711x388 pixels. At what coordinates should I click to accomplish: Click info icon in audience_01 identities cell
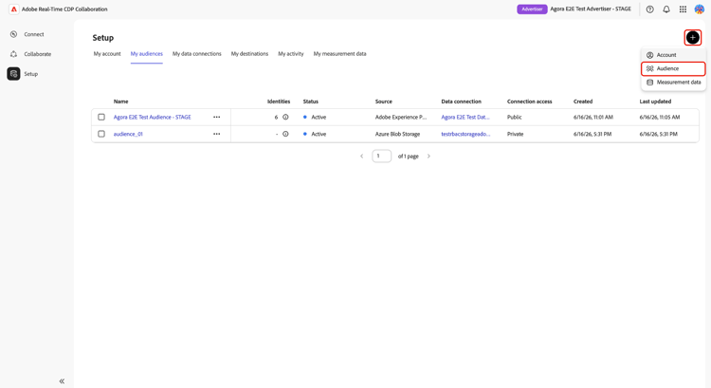pyautogui.click(x=285, y=134)
